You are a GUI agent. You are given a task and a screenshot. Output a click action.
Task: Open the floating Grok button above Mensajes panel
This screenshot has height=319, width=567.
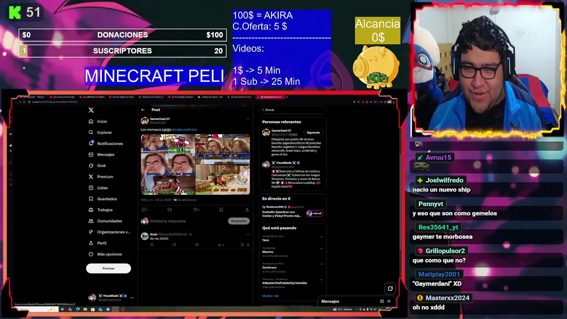click(390, 288)
